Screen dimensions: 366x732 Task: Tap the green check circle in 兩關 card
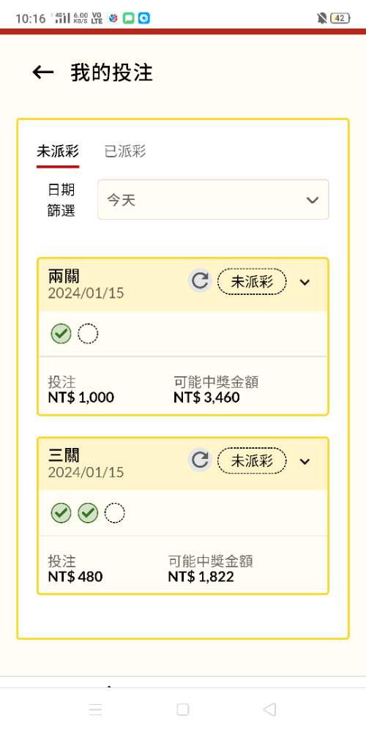(x=61, y=334)
